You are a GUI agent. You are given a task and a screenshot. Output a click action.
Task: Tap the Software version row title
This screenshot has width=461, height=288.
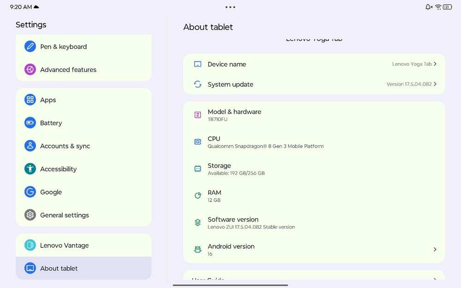(233, 219)
